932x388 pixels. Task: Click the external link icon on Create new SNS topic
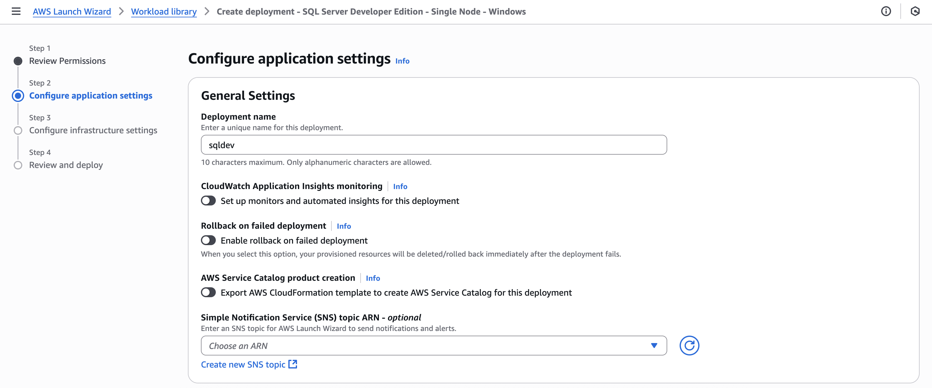tap(293, 364)
